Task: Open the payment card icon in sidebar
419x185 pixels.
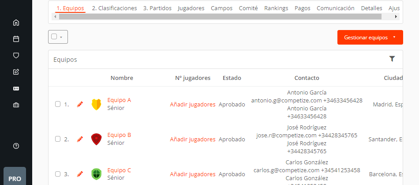Action: pyautogui.click(x=16, y=88)
